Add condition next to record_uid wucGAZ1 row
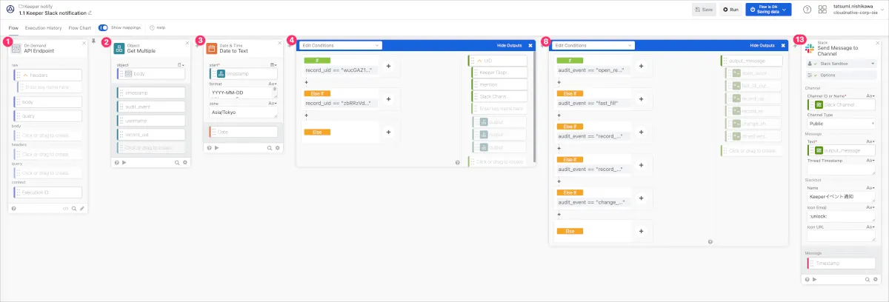Viewport: 889px width, 302px height. 388,66
